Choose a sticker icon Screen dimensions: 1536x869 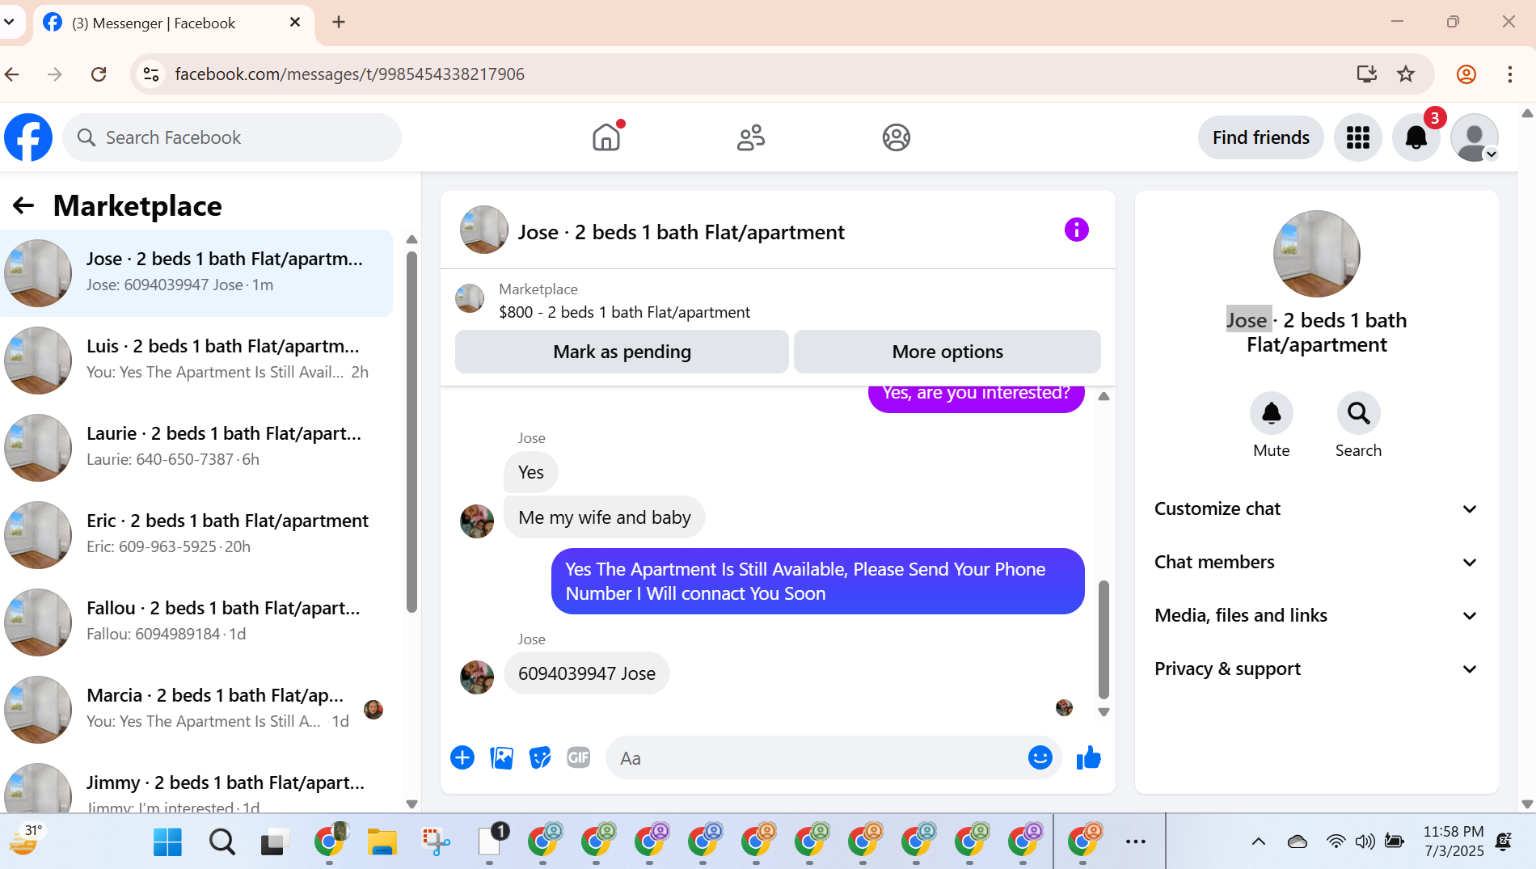pos(540,757)
